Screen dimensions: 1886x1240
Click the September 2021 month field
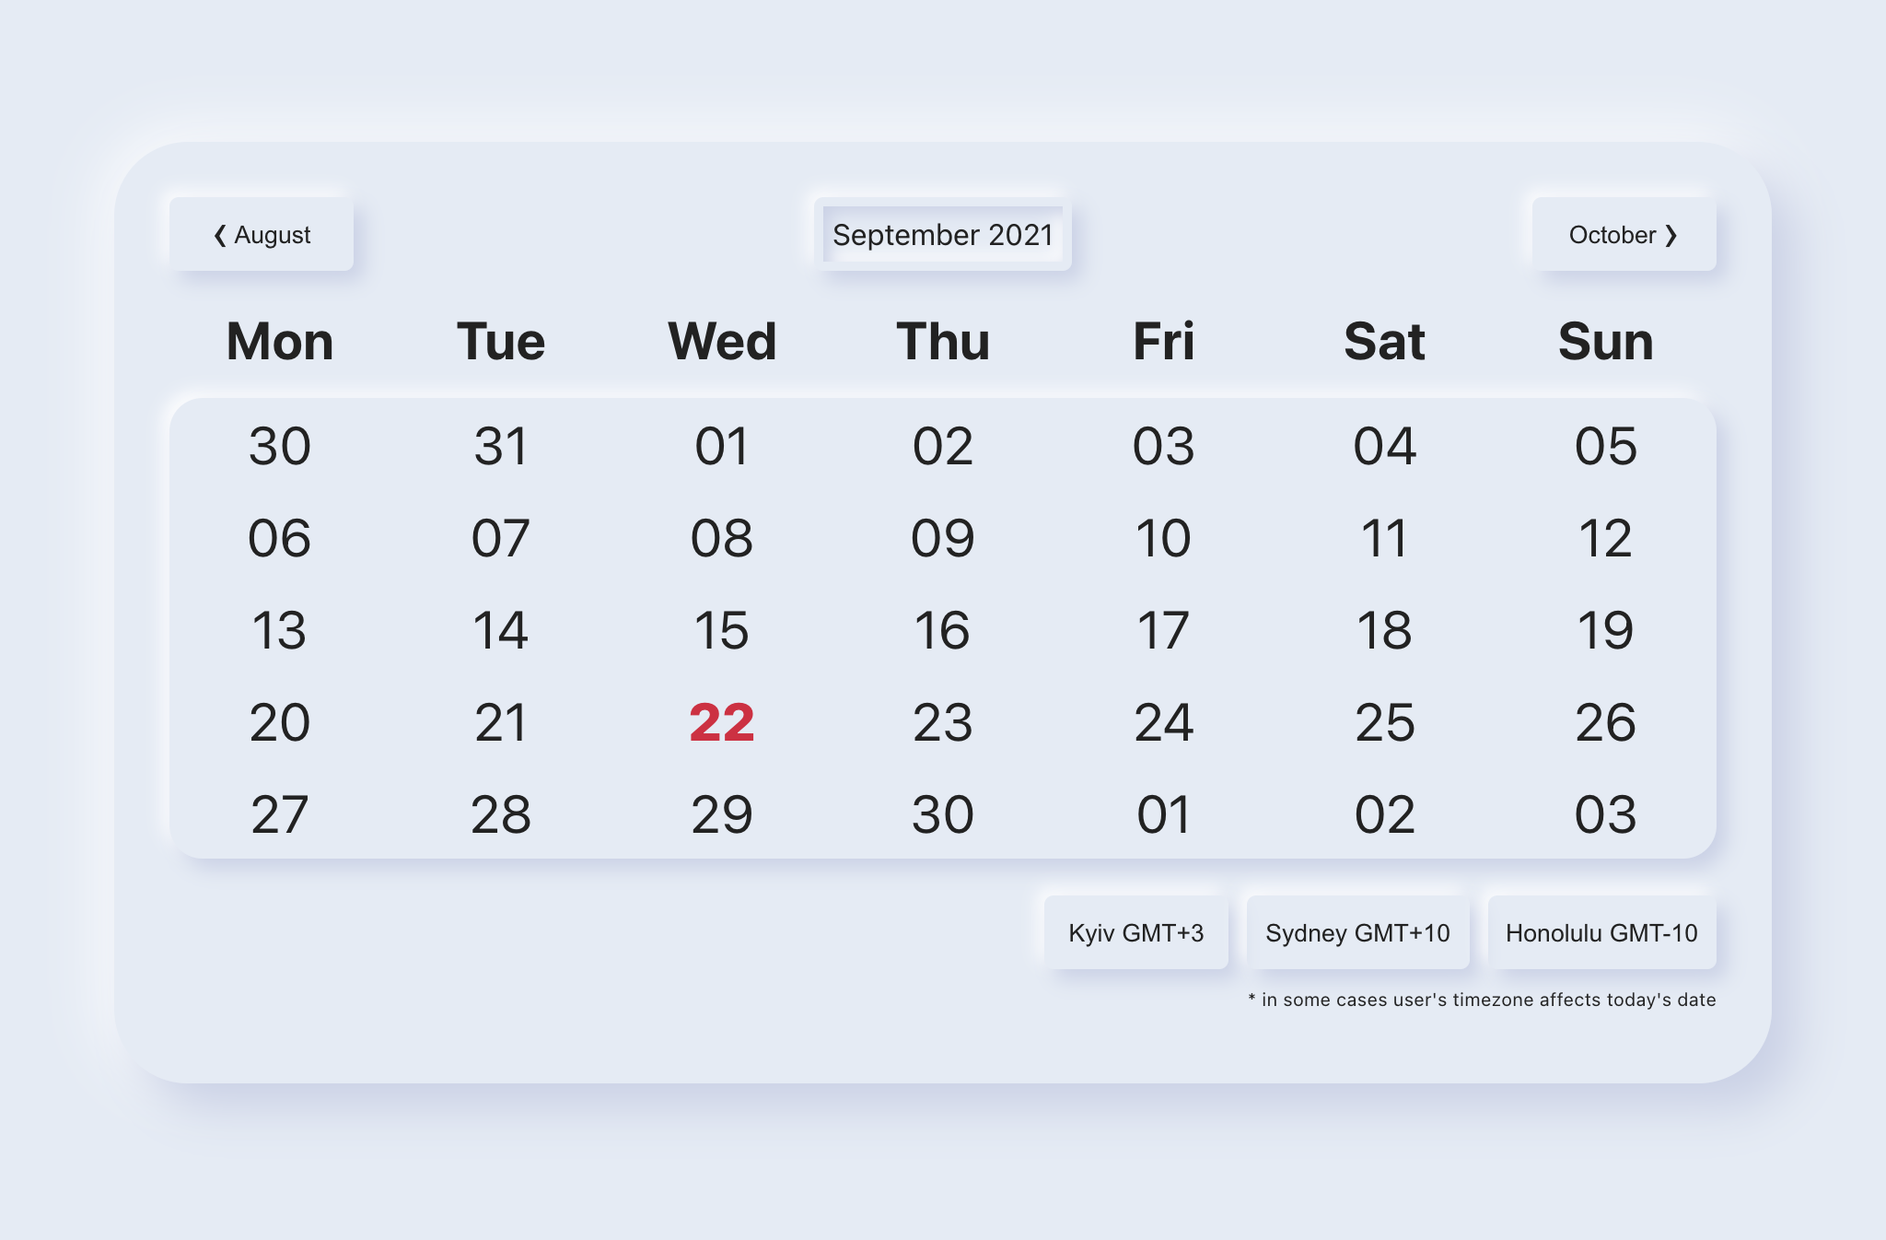click(x=942, y=235)
